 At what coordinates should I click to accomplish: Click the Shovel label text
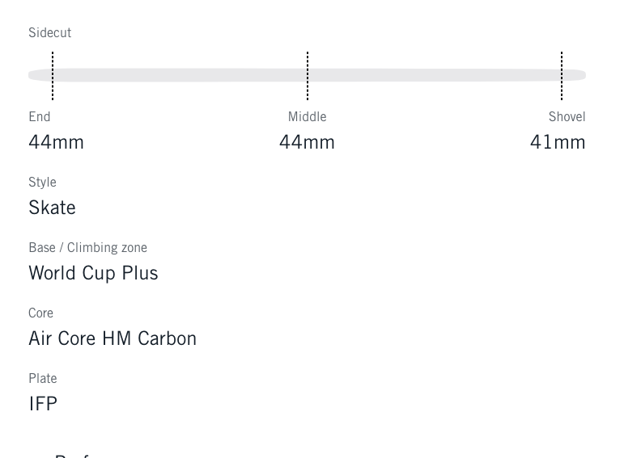[x=567, y=117]
